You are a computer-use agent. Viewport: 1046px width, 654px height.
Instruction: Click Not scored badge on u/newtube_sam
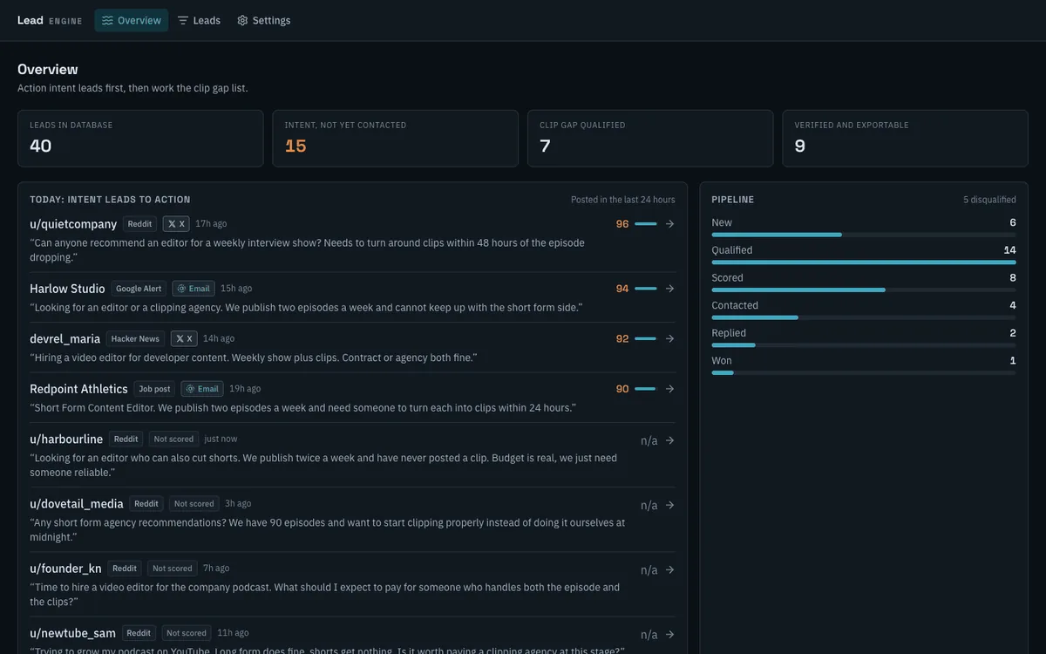pyautogui.click(x=187, y=633)
